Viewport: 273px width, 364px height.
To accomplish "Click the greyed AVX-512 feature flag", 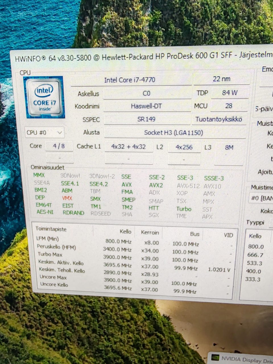I will point(188,186).
